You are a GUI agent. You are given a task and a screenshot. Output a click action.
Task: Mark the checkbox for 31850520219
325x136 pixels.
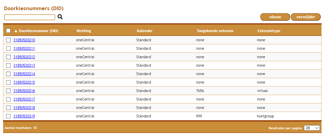point(8,116)
